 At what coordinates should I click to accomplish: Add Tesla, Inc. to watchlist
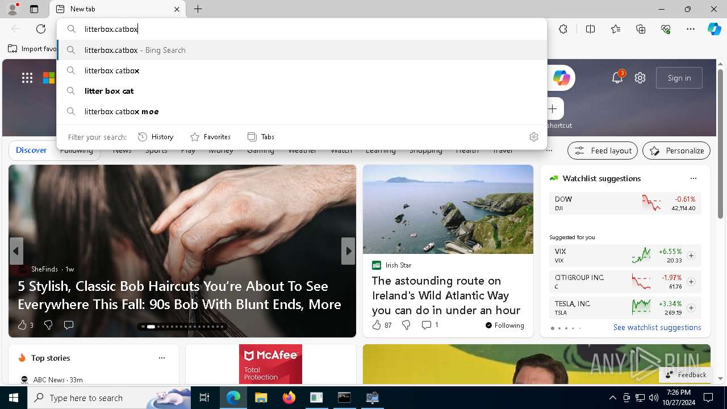point(691,308)
